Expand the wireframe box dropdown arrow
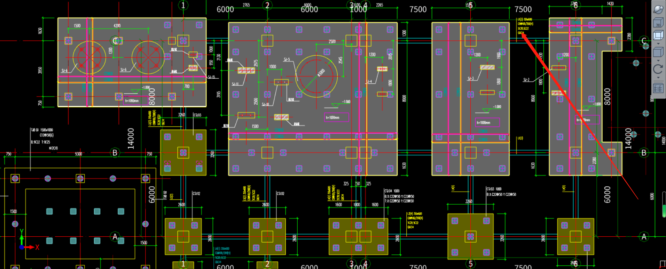The image size is (666, 269). tap(658, 43)
